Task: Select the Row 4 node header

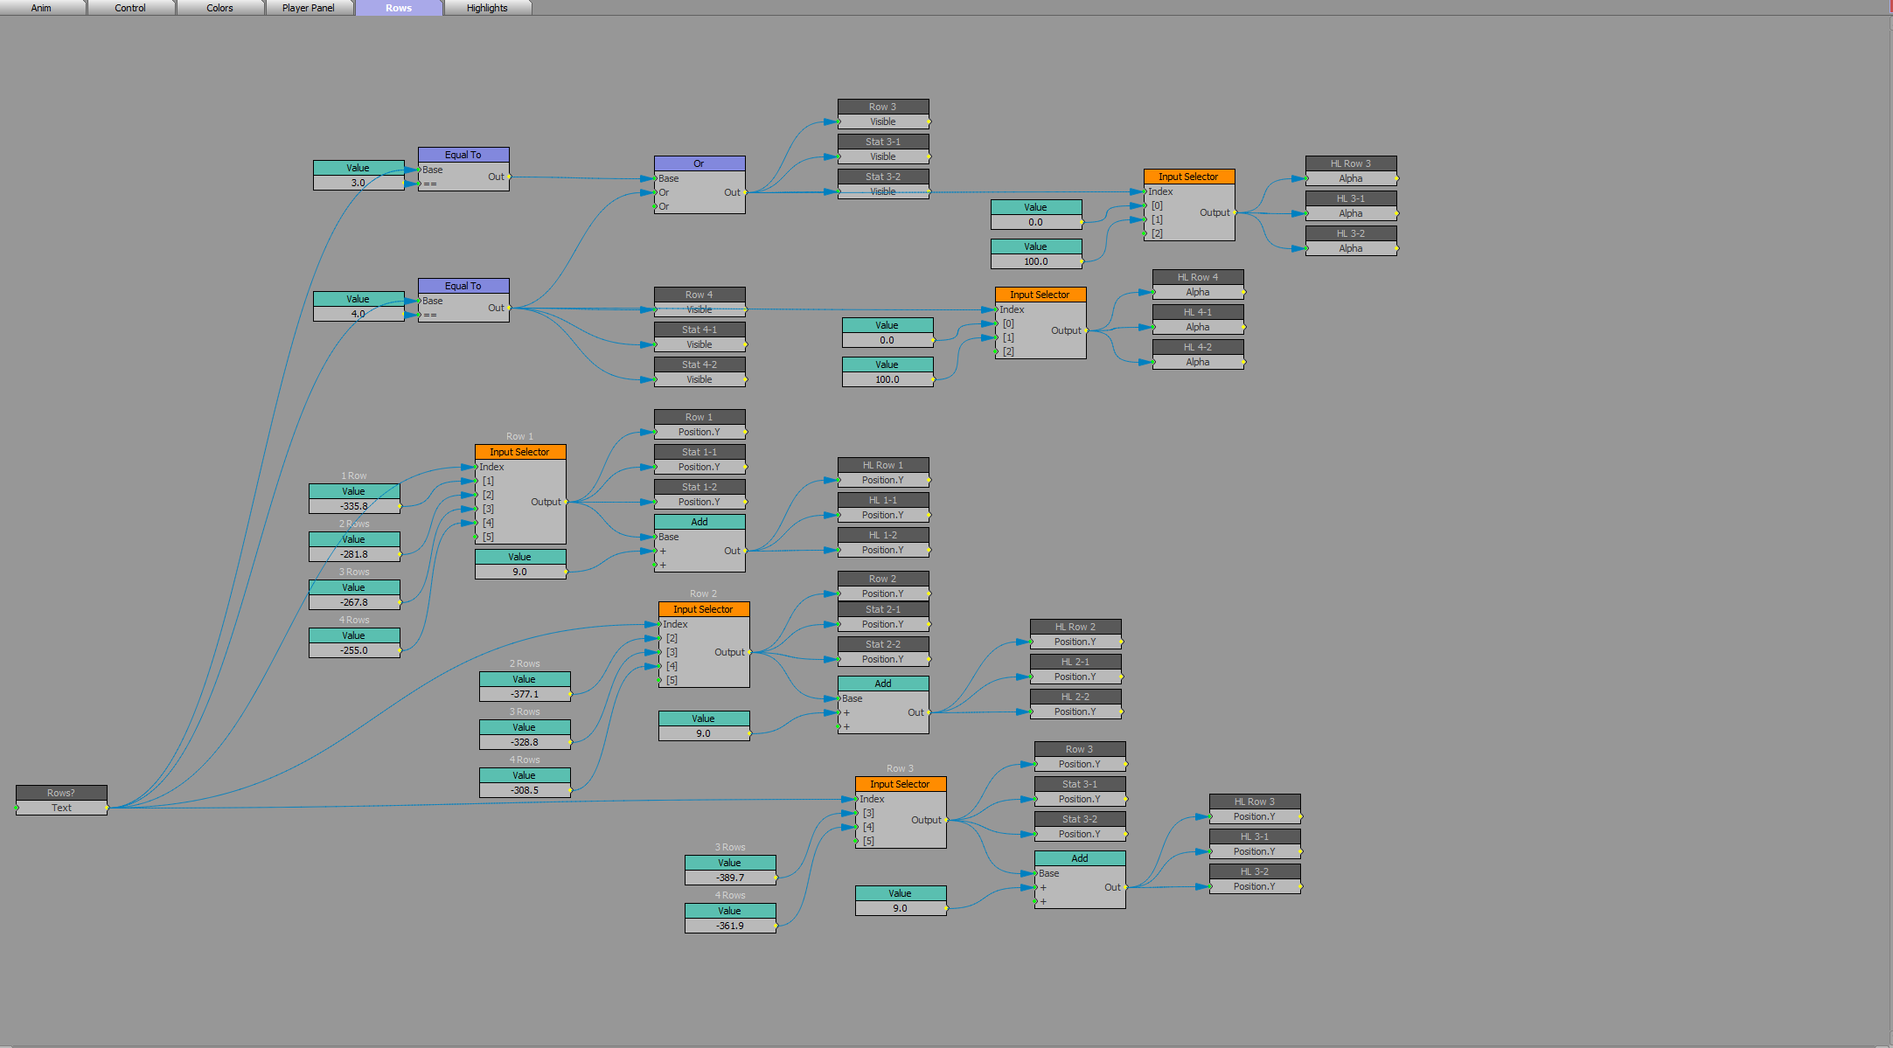Action: click(699, 295)
